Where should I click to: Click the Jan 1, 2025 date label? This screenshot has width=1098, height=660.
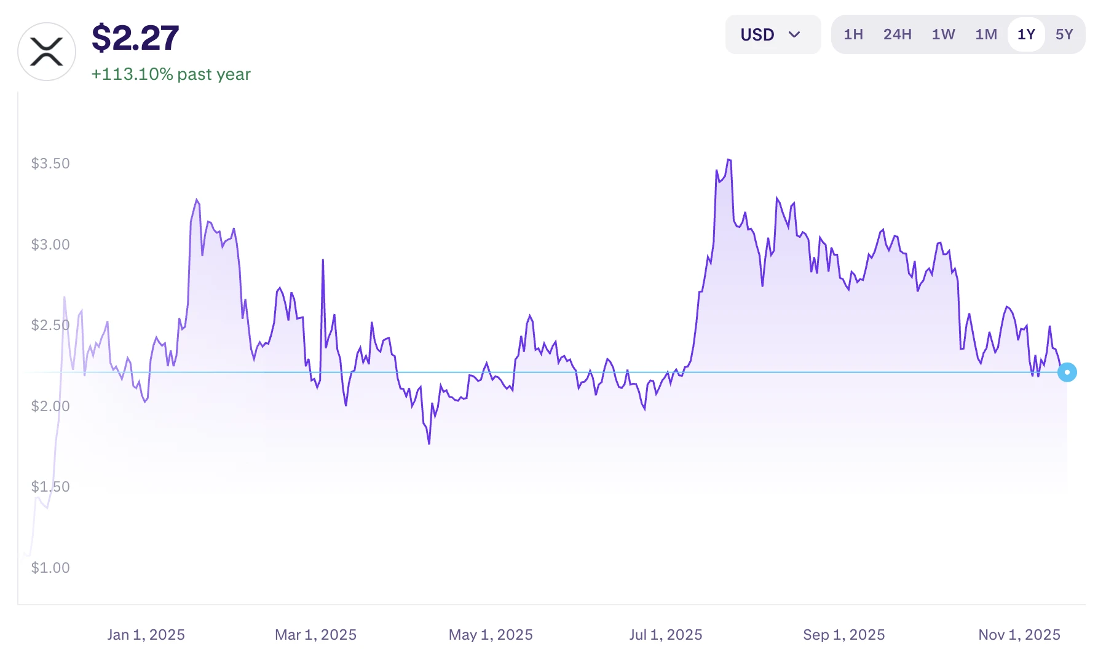[x=146, y=634]
